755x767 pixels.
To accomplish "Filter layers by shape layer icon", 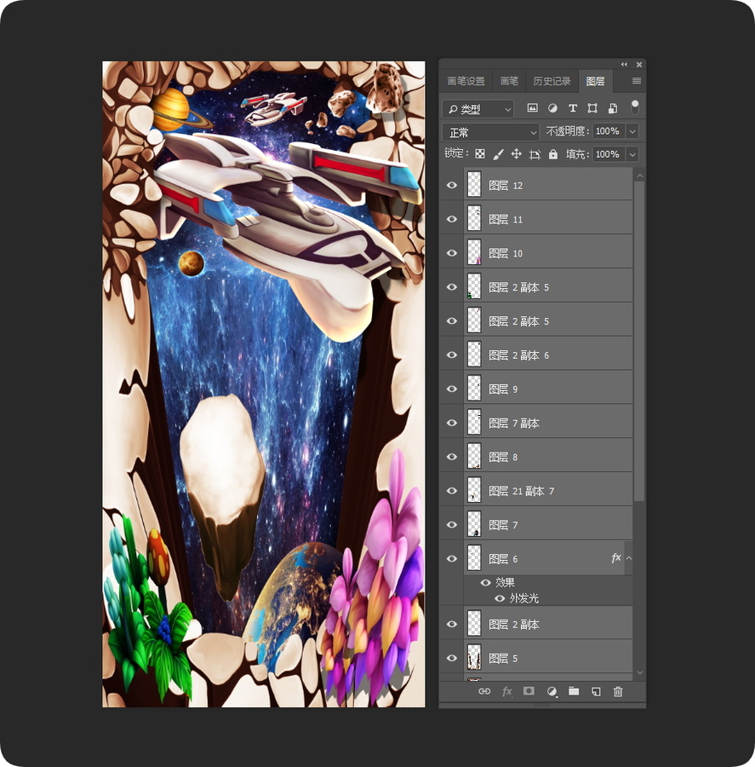I will (592, 108).
